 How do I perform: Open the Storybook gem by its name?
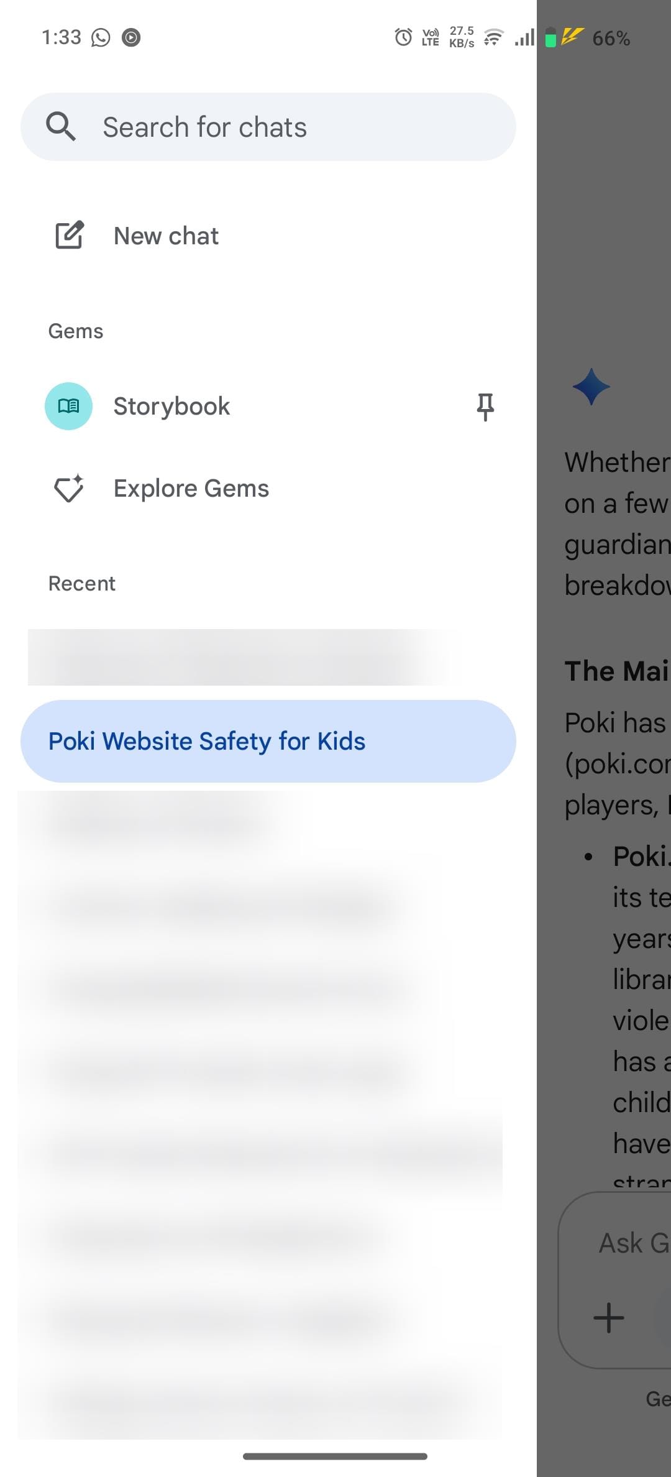pos(171,407)
